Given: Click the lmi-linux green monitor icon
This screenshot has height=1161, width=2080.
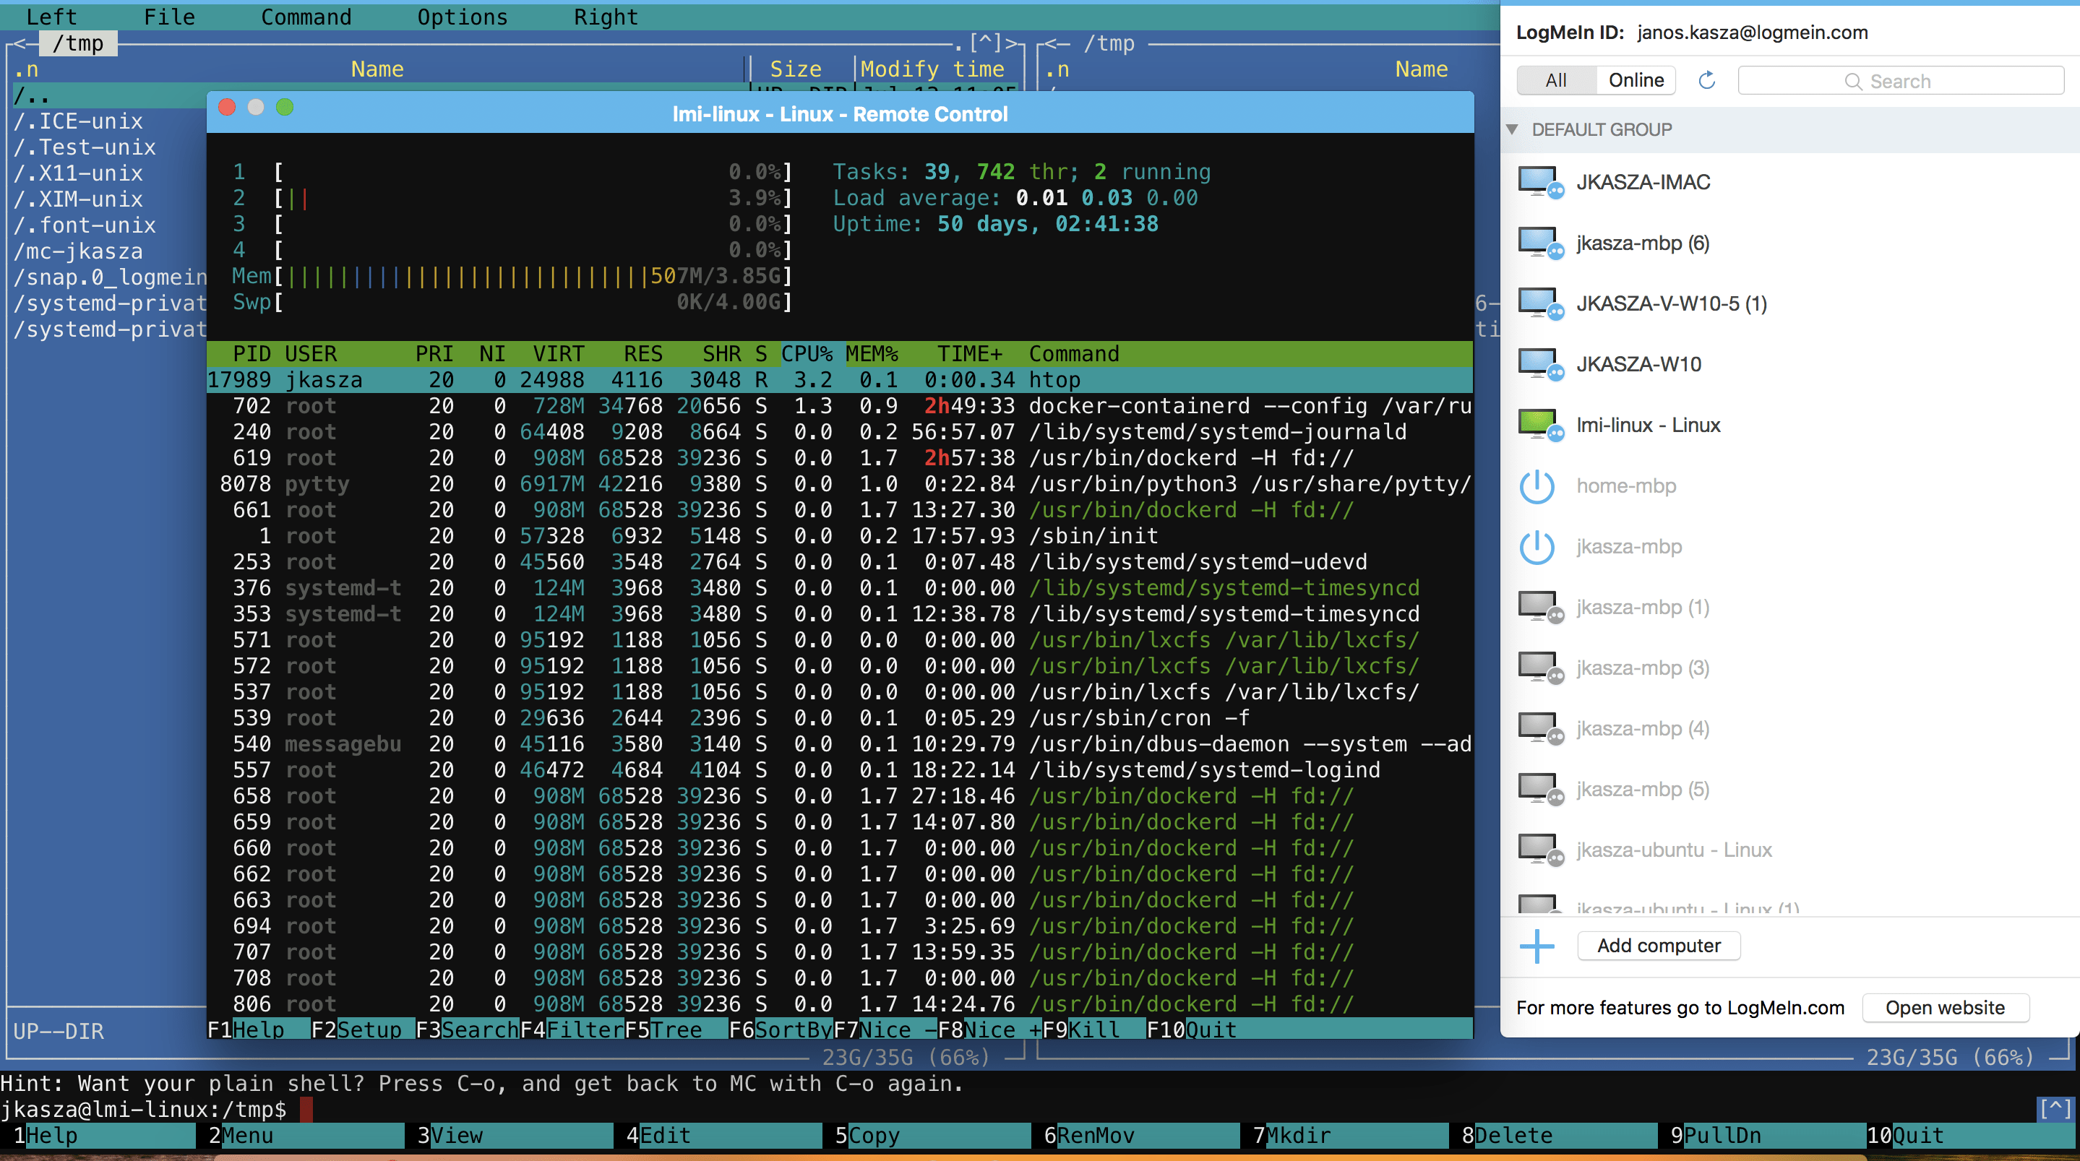Looking at the screenshot, I should coord(1539,425).
